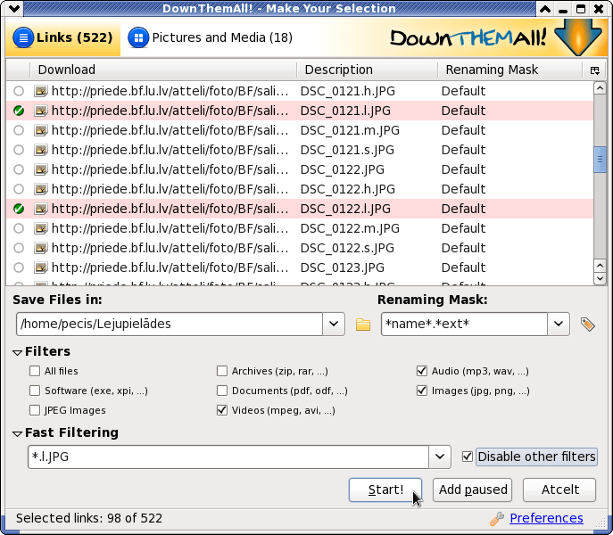Browse for save folder using folder icon

(x=363, y=325)
